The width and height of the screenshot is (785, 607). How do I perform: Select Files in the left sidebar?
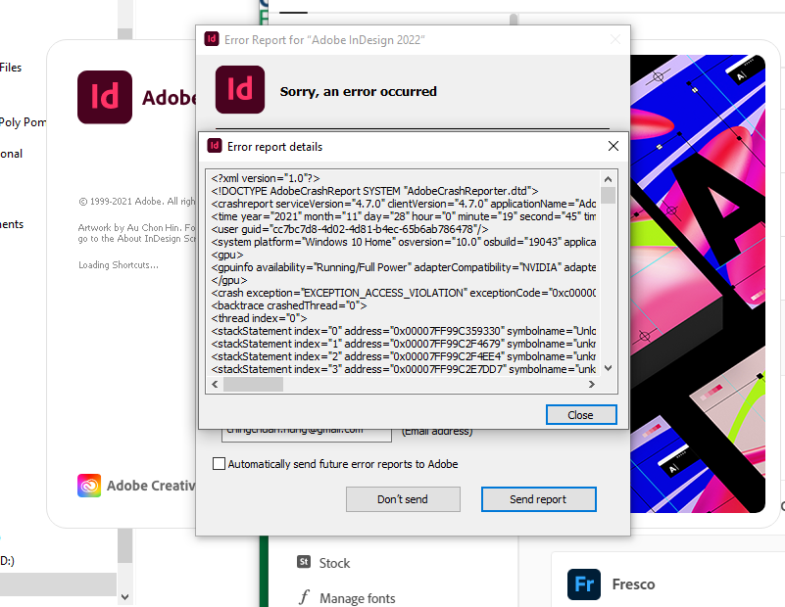coord(11,67)
